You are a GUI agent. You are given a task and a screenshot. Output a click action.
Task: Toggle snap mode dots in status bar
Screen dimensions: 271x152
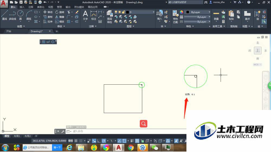81,141
